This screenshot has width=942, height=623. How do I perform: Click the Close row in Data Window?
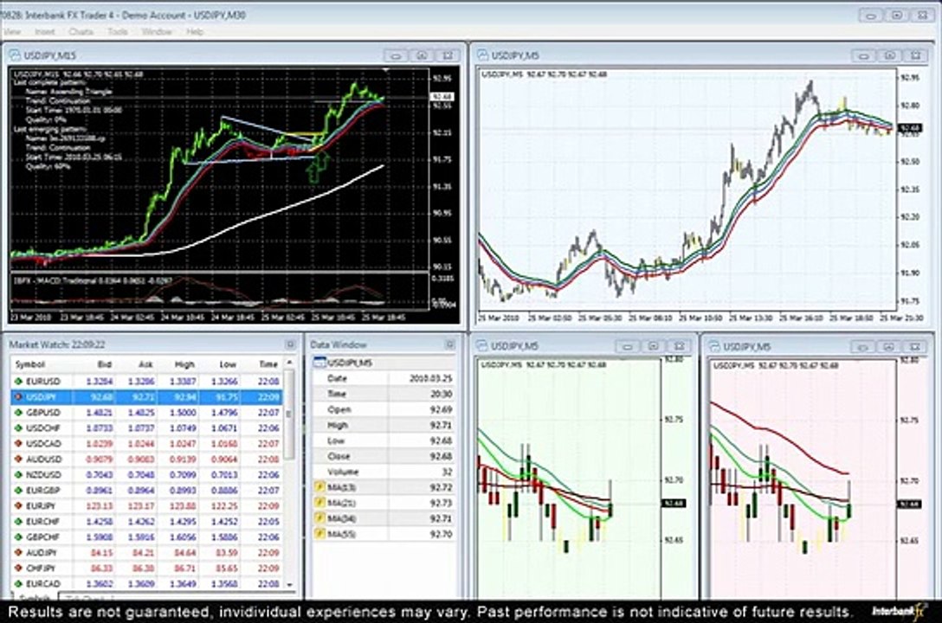(384, 456)
